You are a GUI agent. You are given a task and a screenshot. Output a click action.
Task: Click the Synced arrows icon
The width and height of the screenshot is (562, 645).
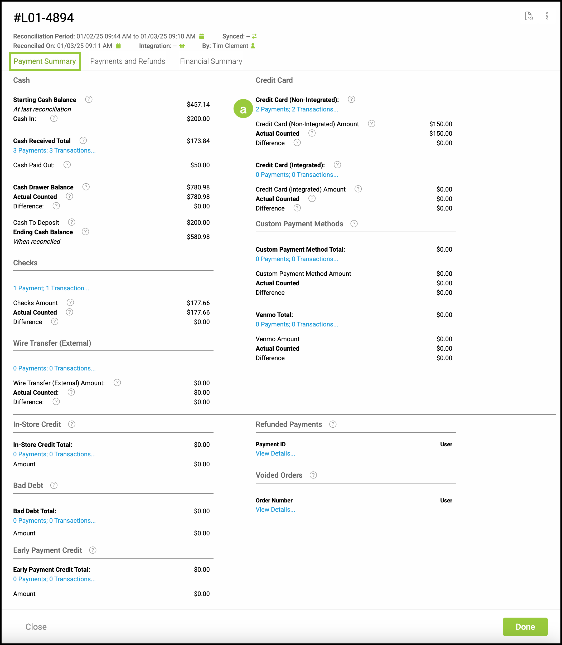point(254,36)
